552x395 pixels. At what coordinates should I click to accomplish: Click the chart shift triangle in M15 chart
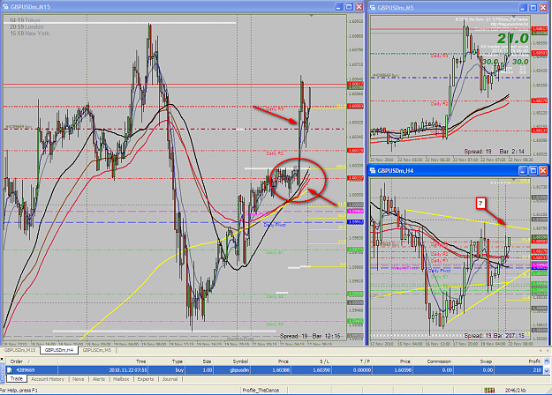[311, 16]
